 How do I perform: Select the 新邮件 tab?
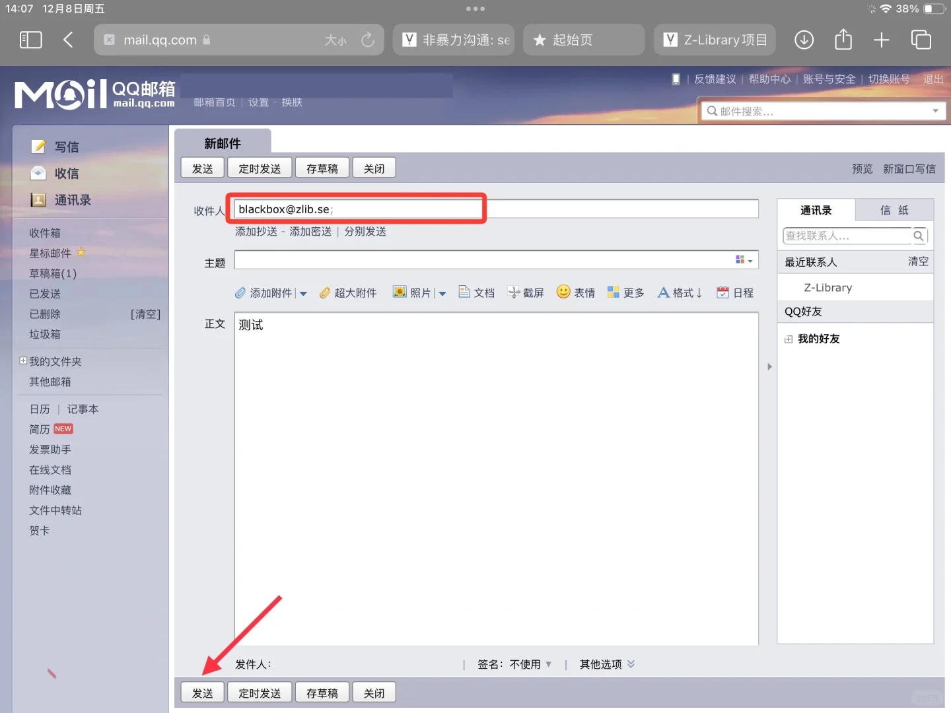223,143
